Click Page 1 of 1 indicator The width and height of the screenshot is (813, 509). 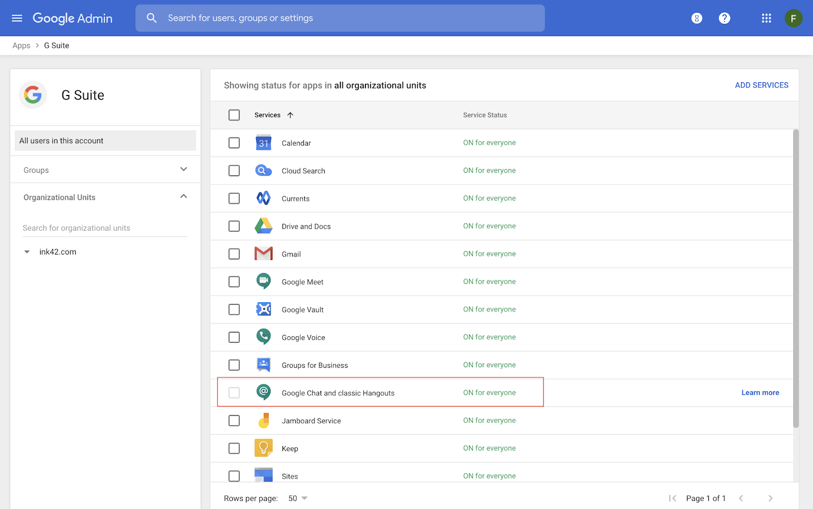tap(705, 498)
